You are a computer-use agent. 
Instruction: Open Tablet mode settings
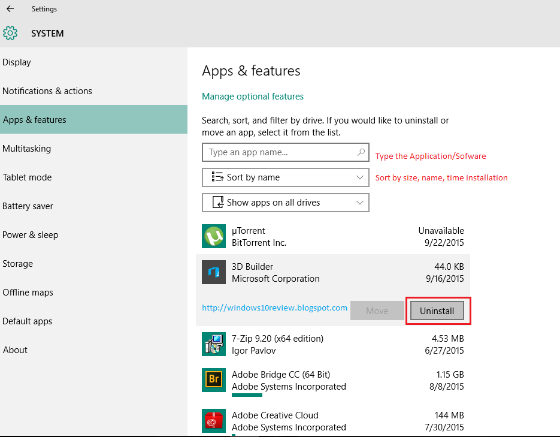[x=93, y=177]
